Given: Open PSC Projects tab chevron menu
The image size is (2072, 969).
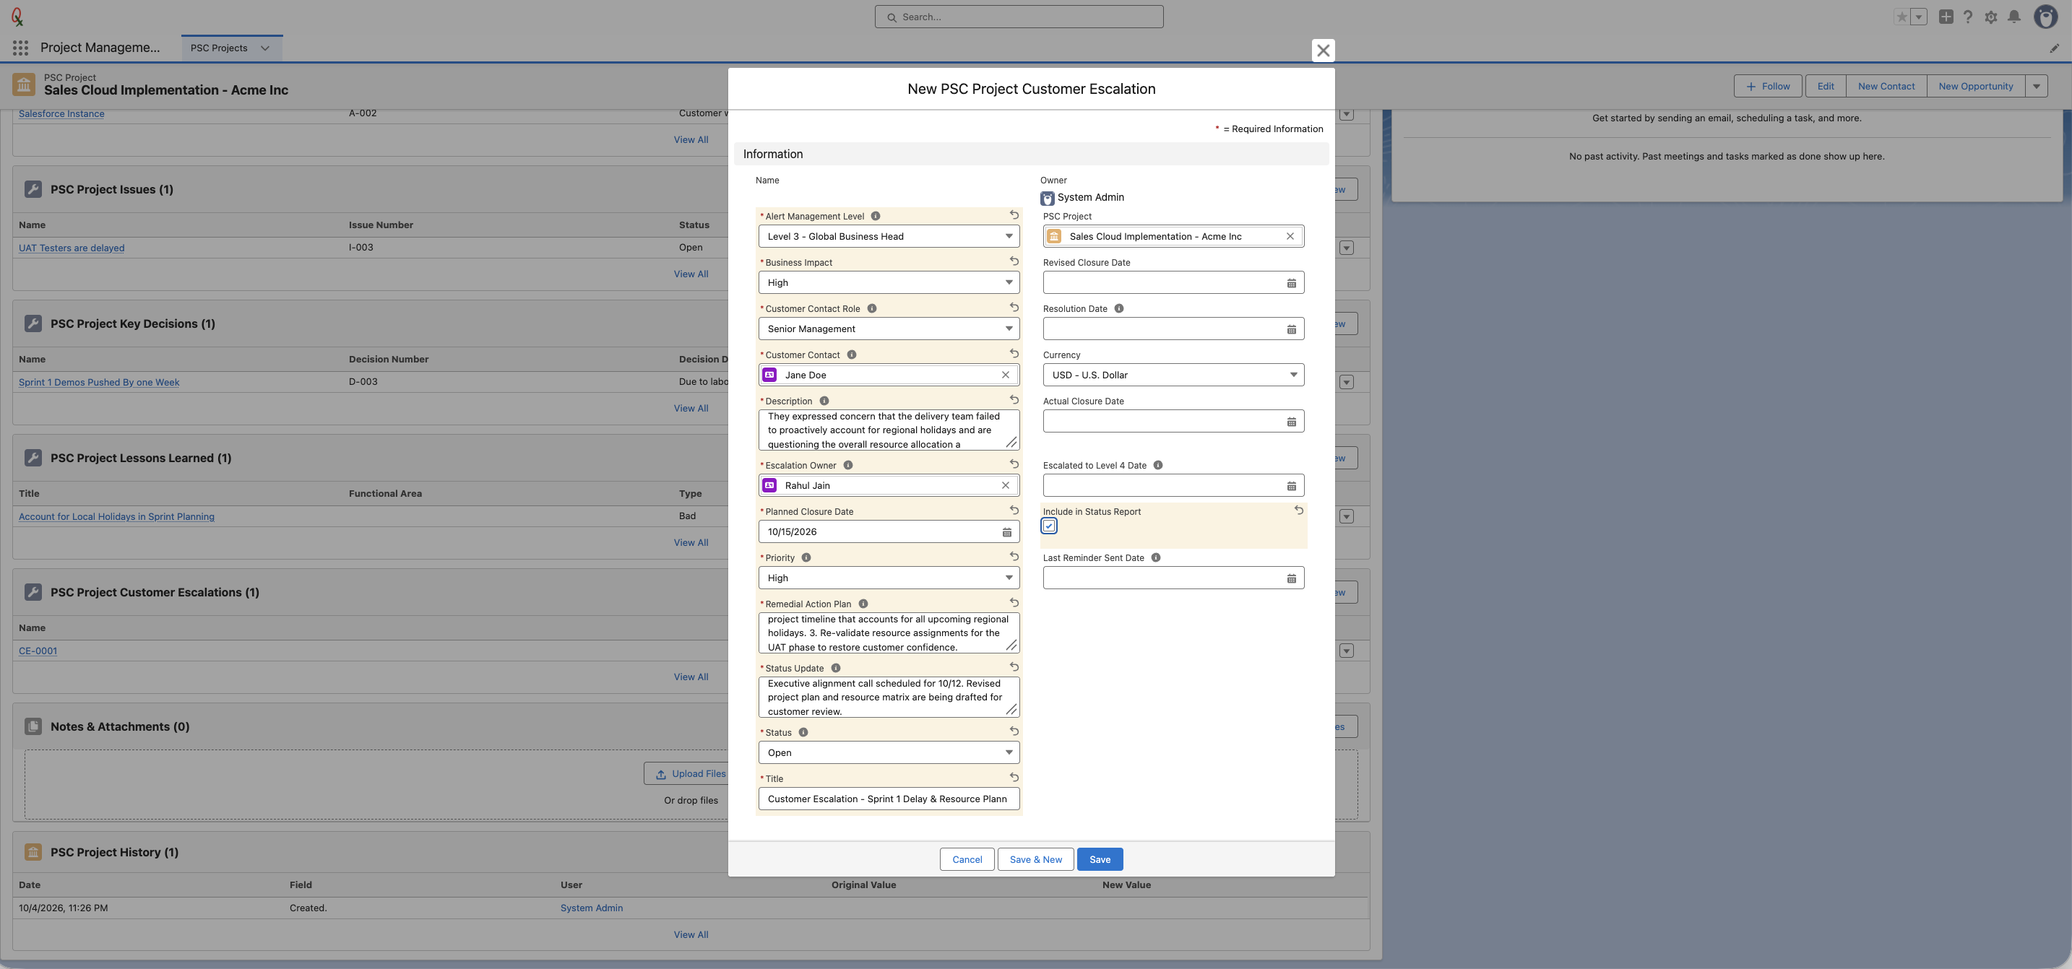Looking at the screenshot, I should [x=264, y=48].
